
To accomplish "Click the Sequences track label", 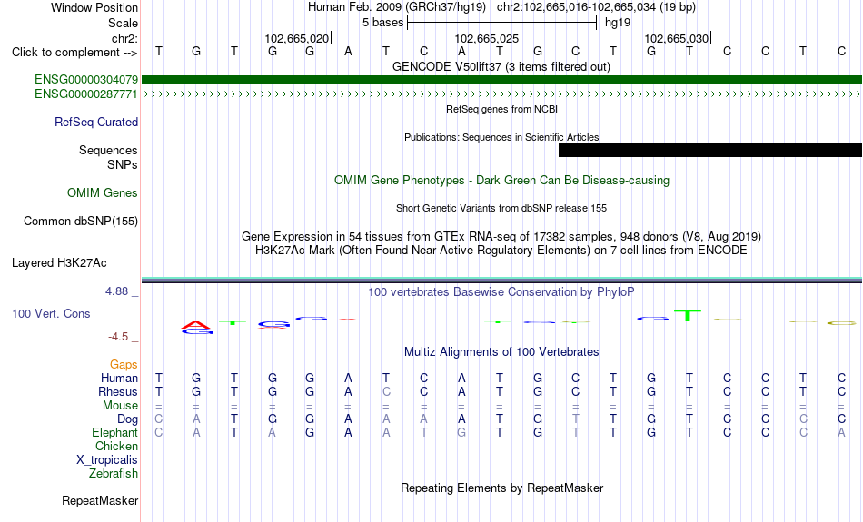I will pyautogui.click(x=108, y=150).
